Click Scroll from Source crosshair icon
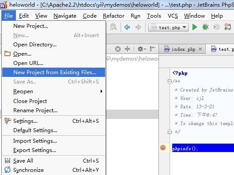Screen dimensions: 234x175 coord(118,49)
